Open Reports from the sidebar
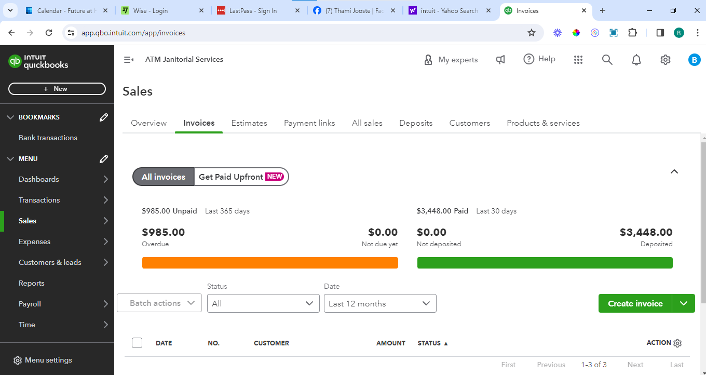This screenshot has height=375, width=706. point(32,283)
